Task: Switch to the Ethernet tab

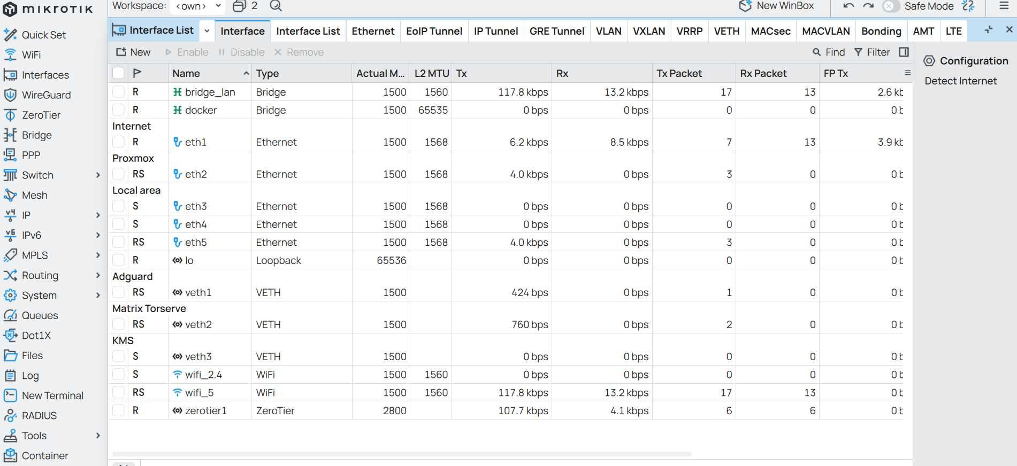Action: pyautogui.click(x=373, y=31)
